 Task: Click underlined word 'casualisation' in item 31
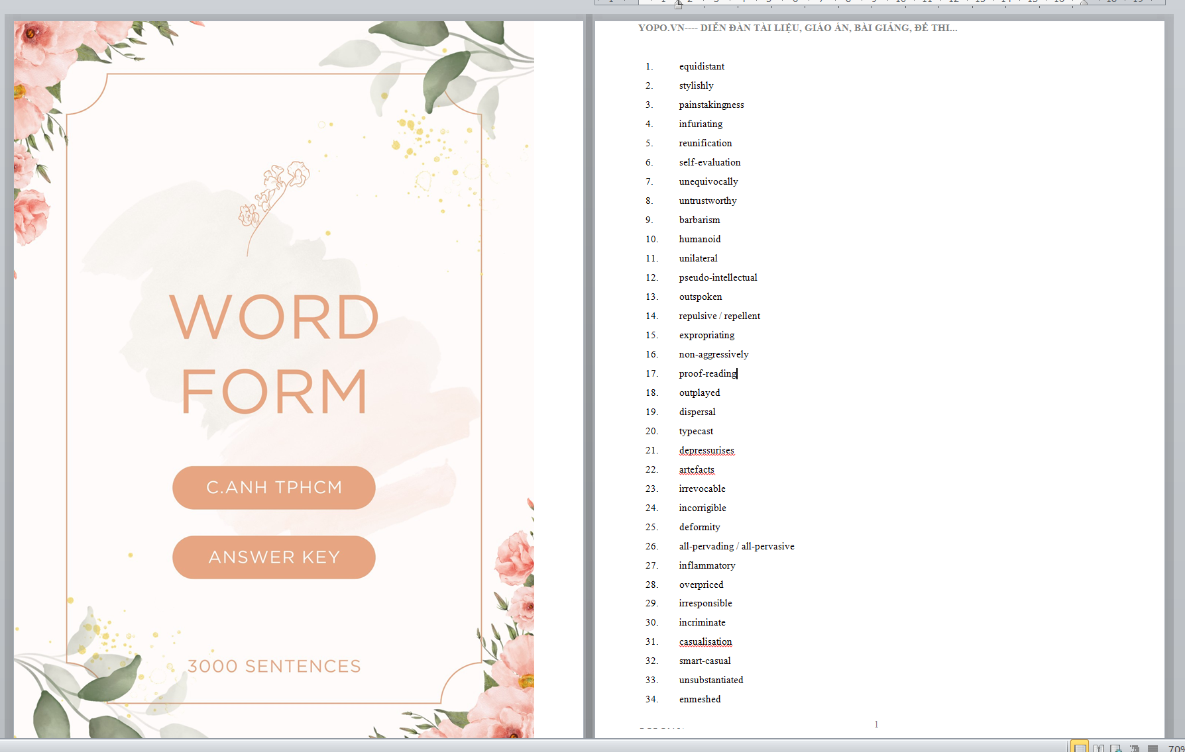tap(705, 641)
